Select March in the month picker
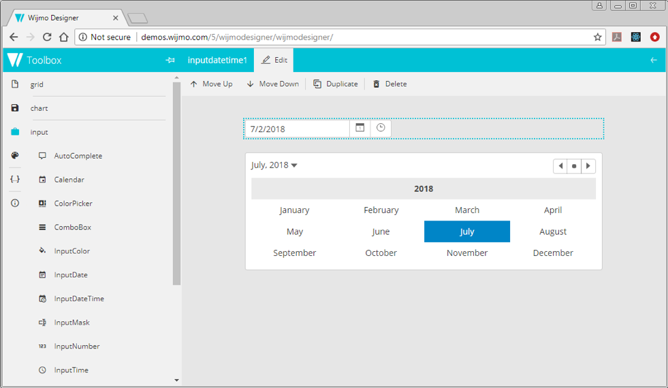The image size is (668, 388). tap(467, 210)
